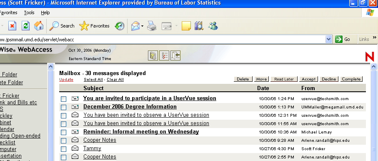The image size is (378, 161).
Task: Click the GroupWise Exit door icon
Action: [x=175, y=56]
